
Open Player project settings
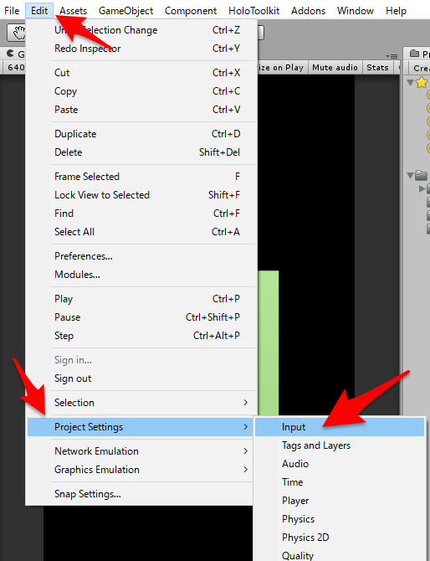point(340,501)
